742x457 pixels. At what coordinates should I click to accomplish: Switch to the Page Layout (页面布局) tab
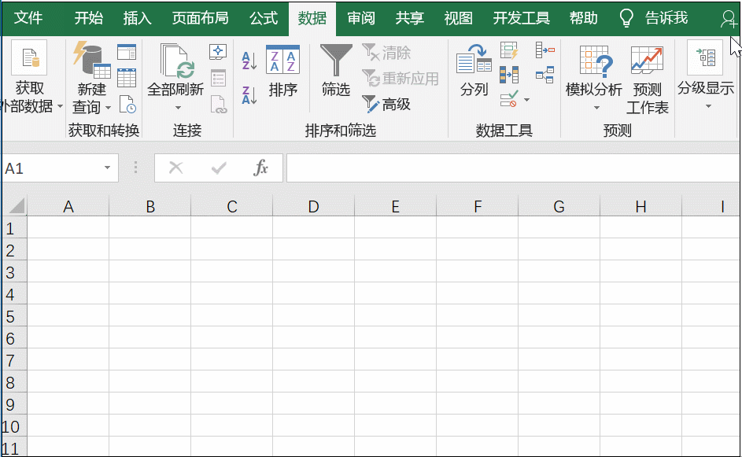coord(200,17)
